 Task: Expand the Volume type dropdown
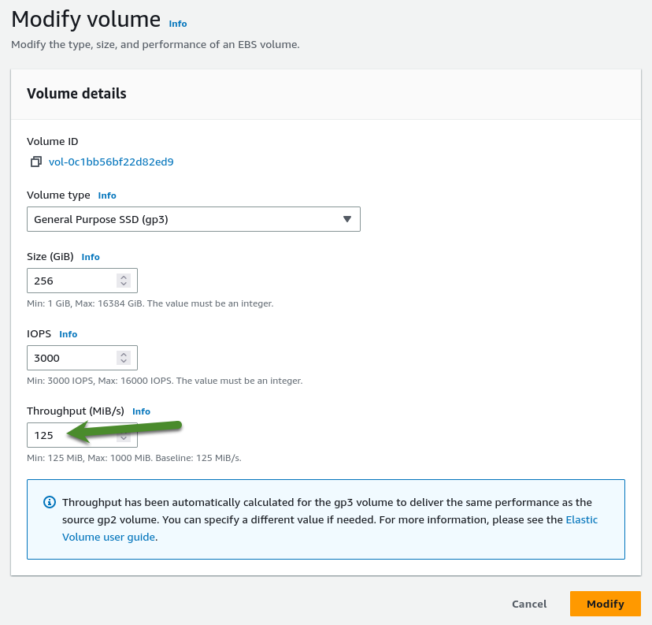[193, 219]
